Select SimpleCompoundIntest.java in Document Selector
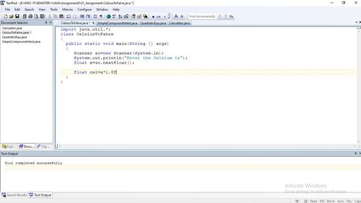361x203 pixels. click(21, 42)
